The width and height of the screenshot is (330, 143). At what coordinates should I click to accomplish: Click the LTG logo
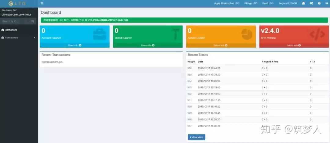17,4
